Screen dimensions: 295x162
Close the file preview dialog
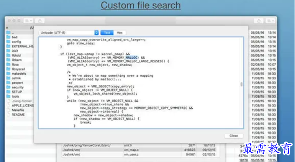[234, 136]
